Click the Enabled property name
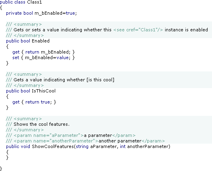Viewport: 212px width, 171px height. coord(40,41)
